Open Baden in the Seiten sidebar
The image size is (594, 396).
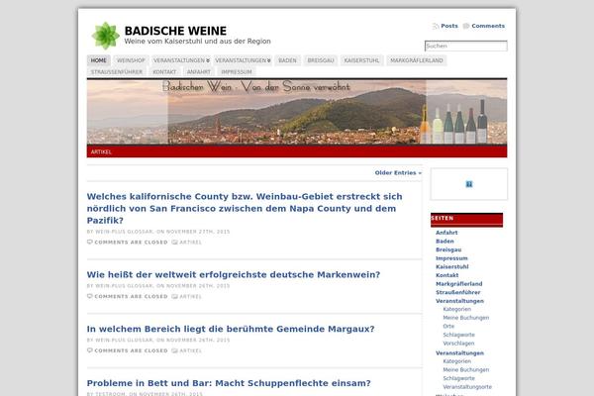click(x=445, y=242)
